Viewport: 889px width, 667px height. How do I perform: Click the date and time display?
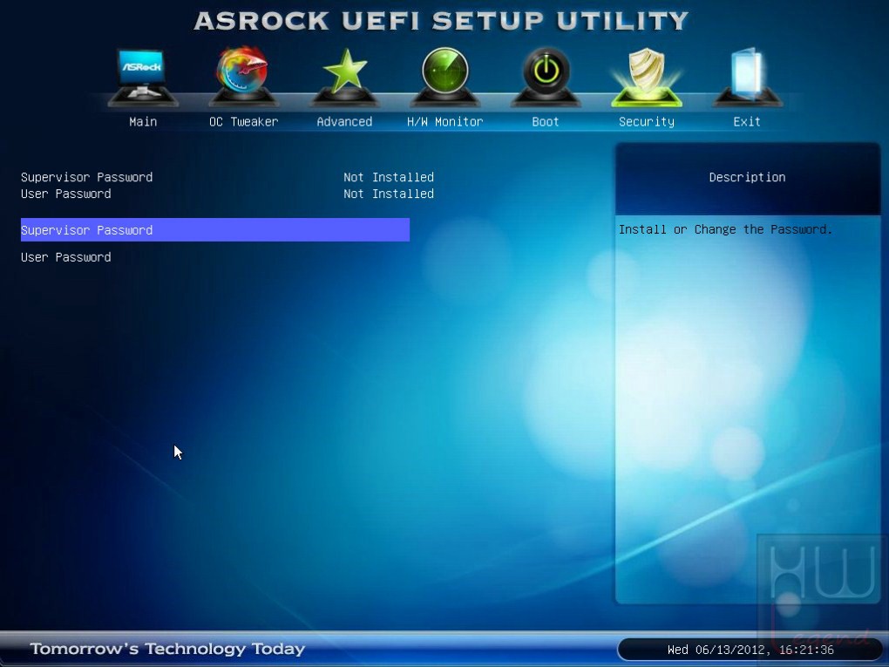[x=750, y=650]
